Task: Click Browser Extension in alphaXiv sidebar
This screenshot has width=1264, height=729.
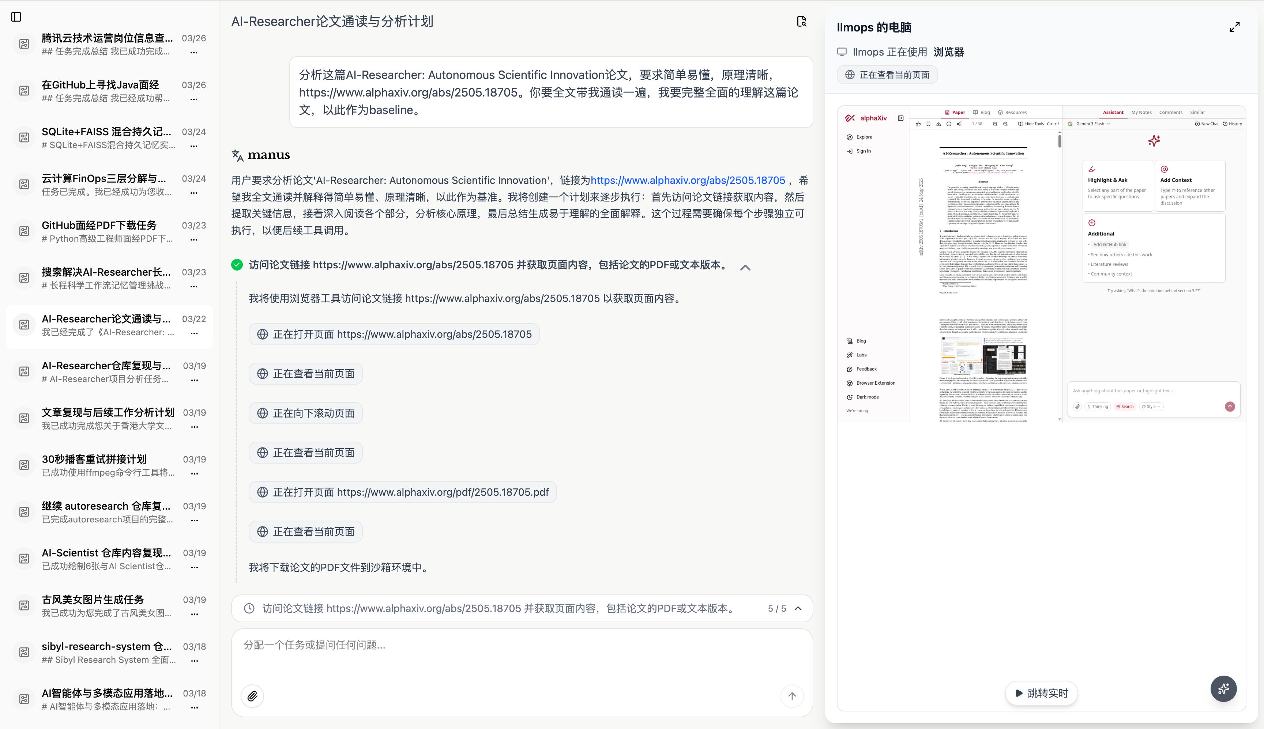Action: [x=870, y=383]
